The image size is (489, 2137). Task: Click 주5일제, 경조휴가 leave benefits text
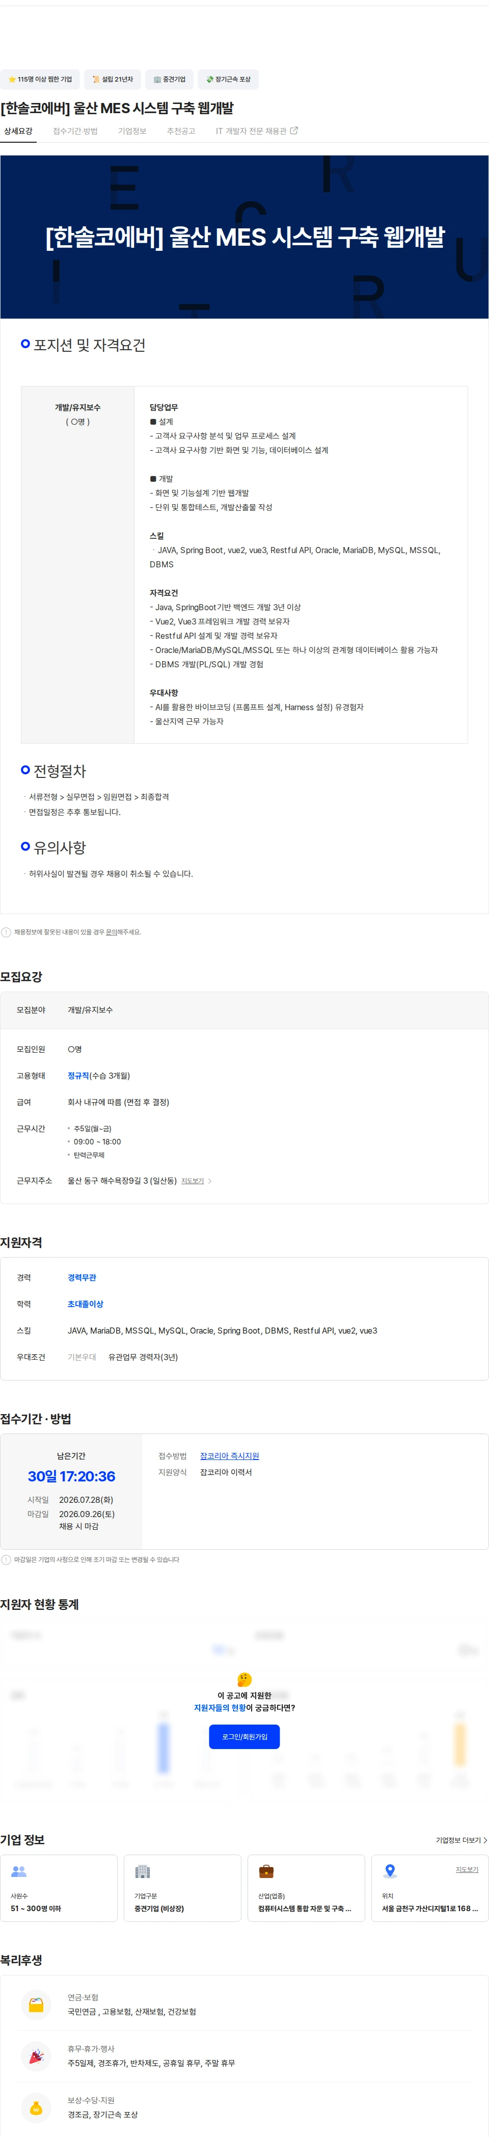point(151,2063)
